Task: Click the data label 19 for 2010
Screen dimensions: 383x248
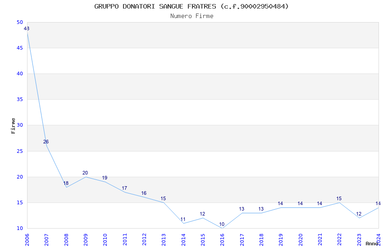Action: pyautogui.click(x=105, y=178)
